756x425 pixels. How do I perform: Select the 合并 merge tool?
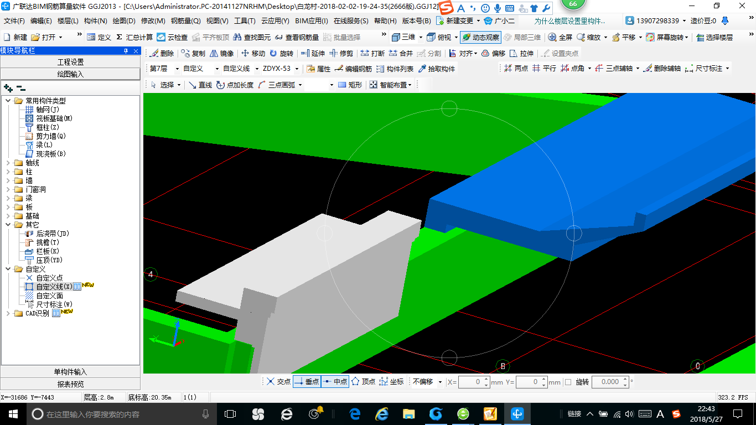pos(401,54)
